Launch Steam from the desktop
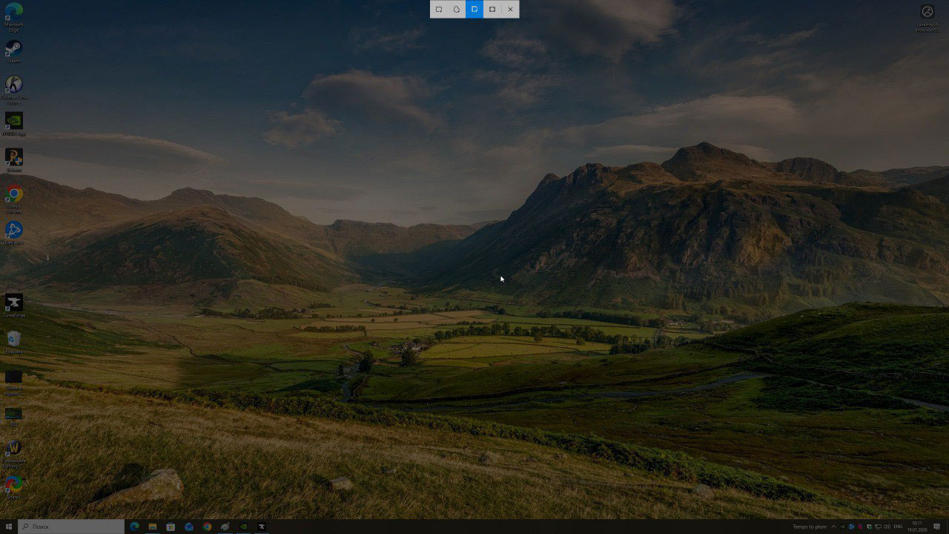This screenshot has width=949, height=534. (13, 50)
